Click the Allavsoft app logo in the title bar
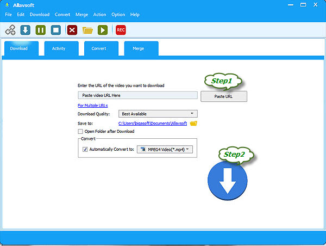Viewport: 326px width, 246px height. pyautogui.click(x=7, y=5)
